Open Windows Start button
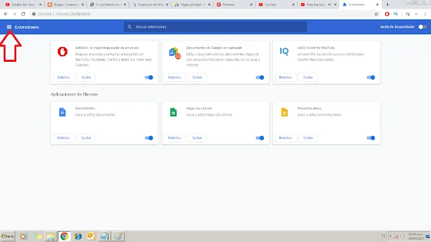Screen dimensions: 431x242 [x=7, y=236]
